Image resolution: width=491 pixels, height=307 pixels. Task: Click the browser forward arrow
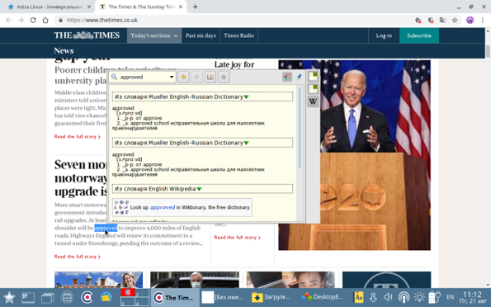[21, 20]
